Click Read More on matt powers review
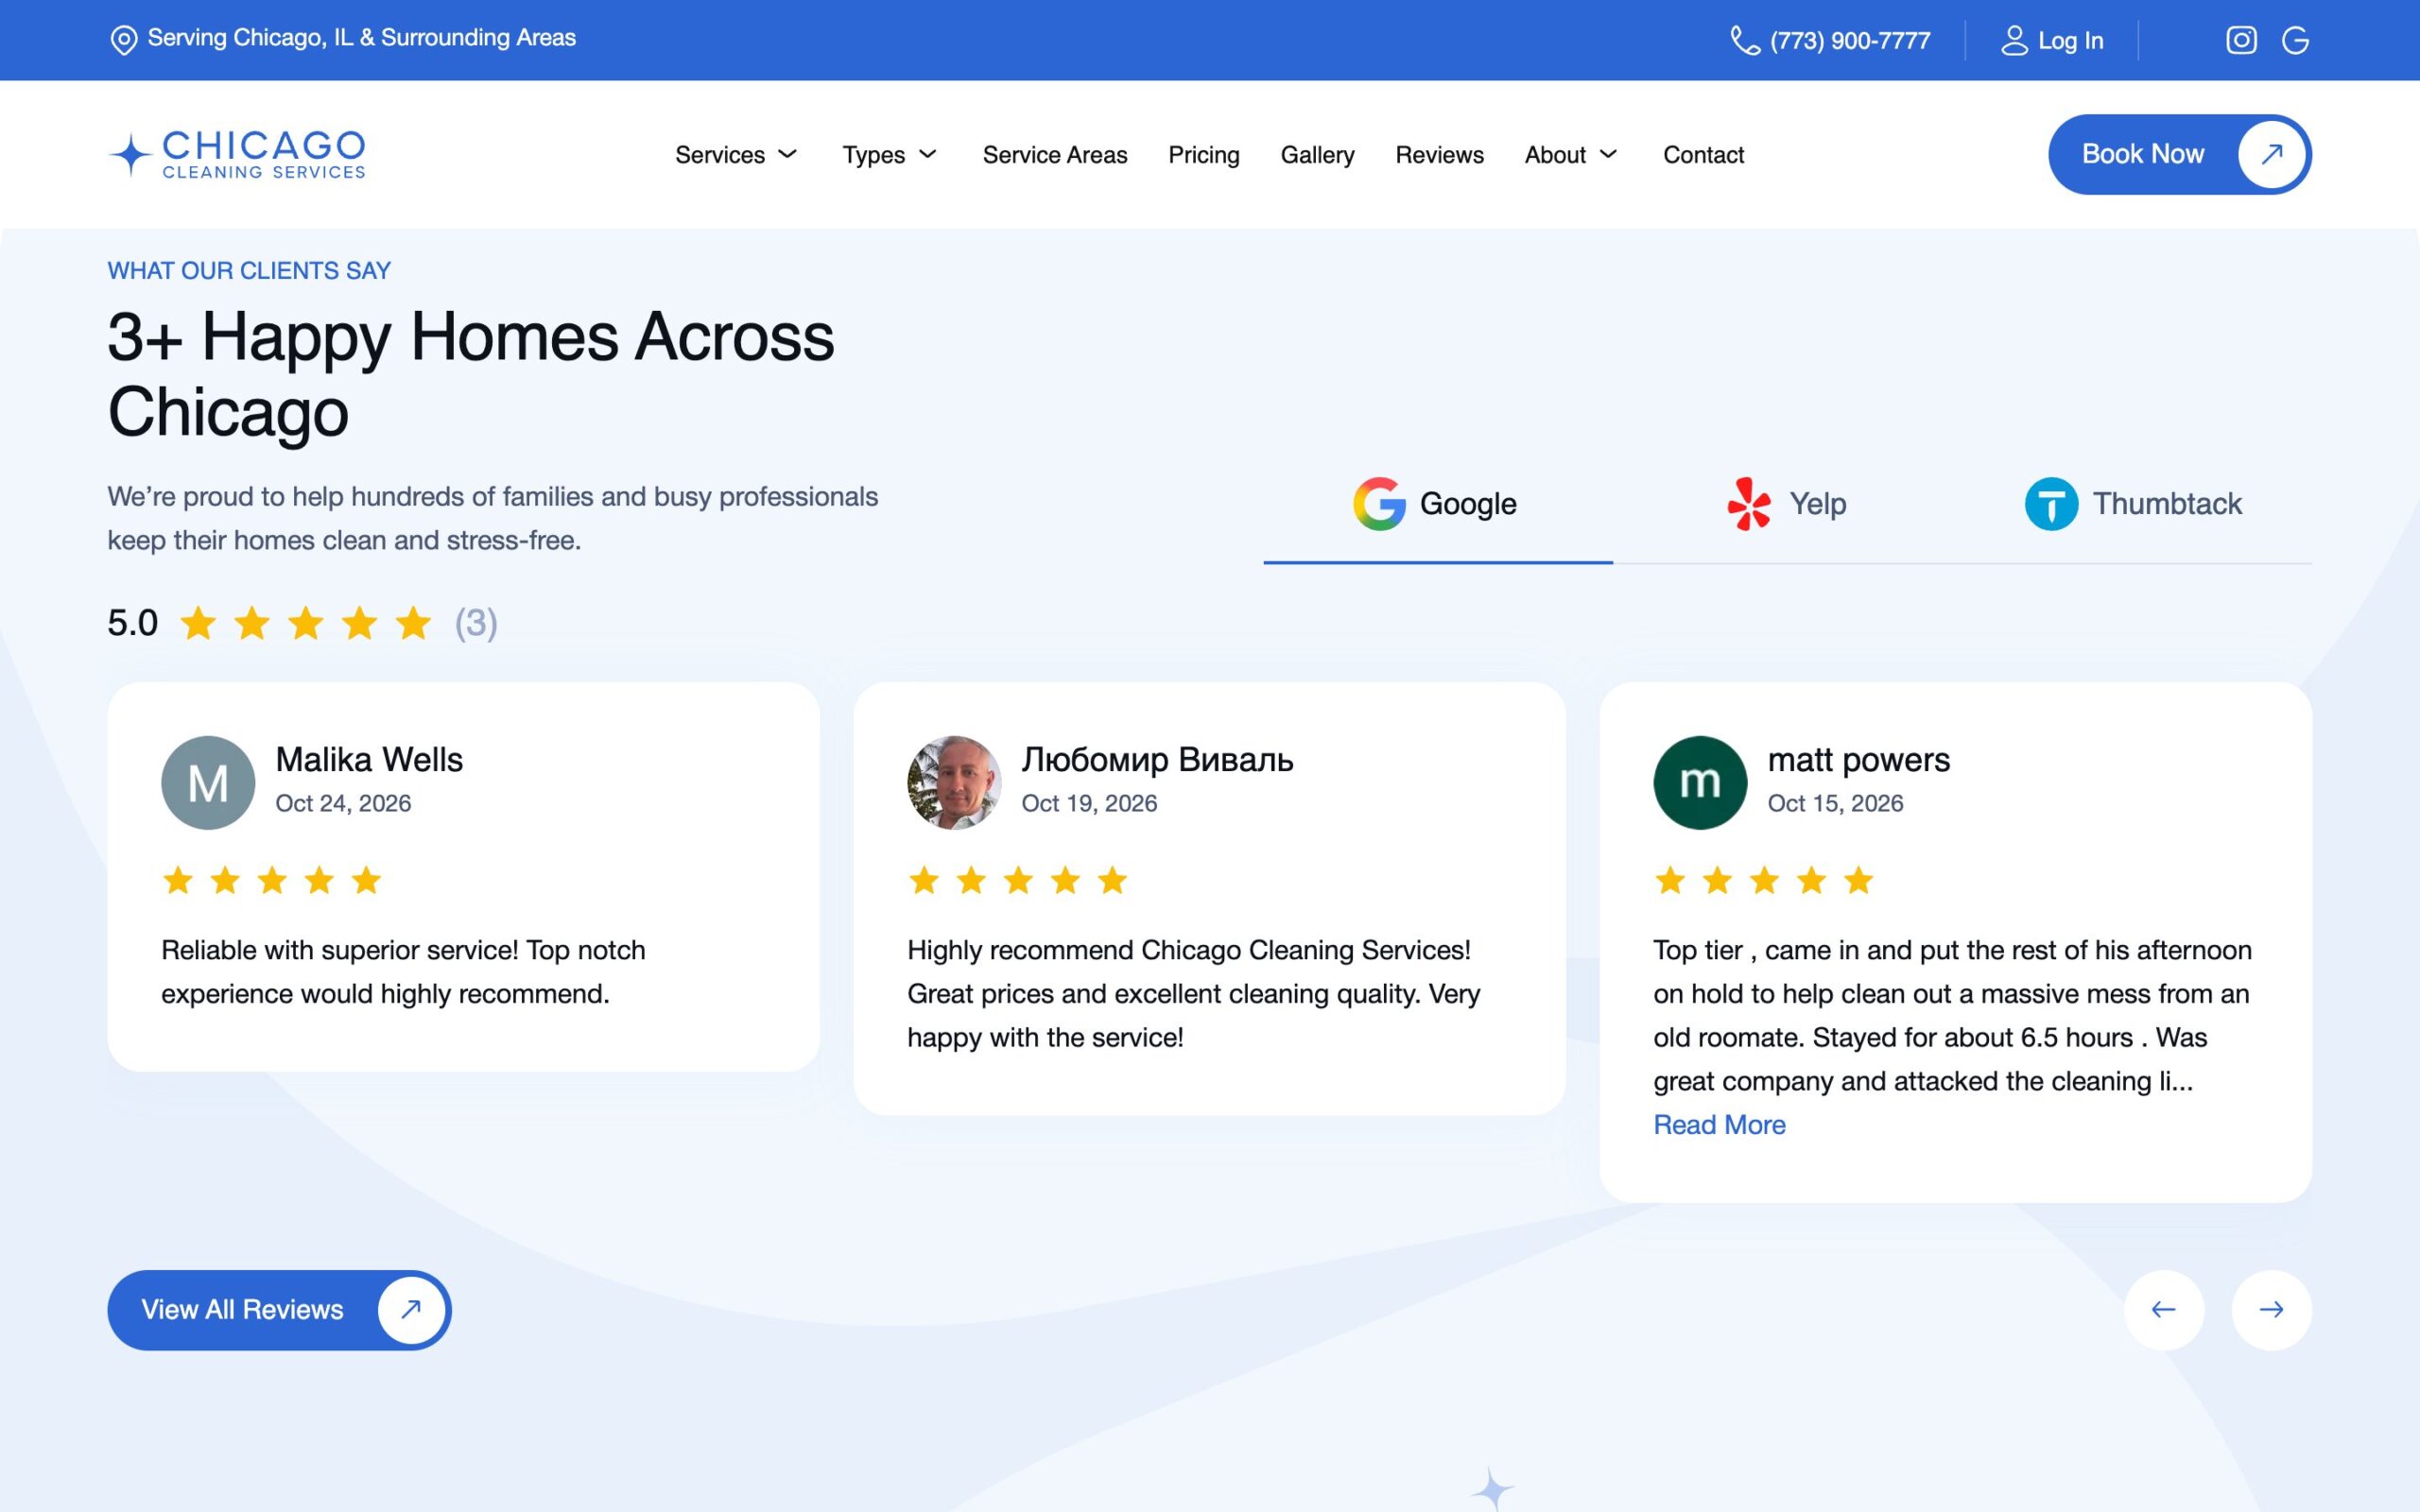Image resolution: width=2420 pixels, height=1512 pixels. [x=1719, y=1125]
